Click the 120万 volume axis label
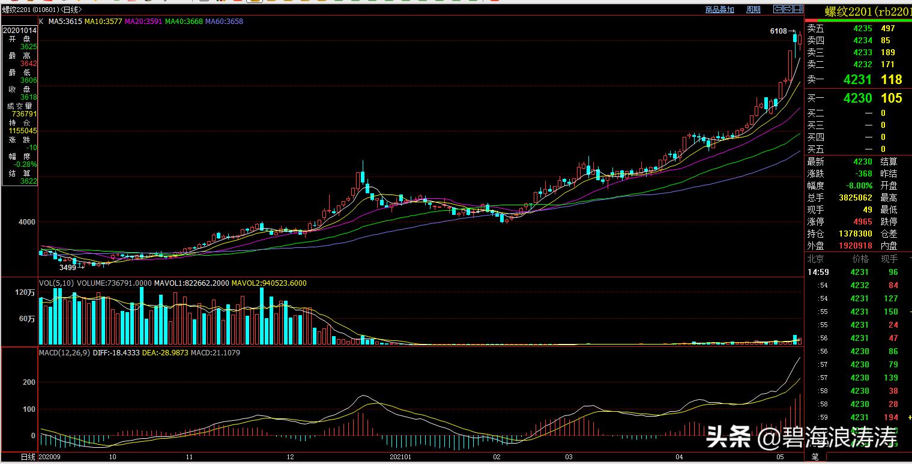The image size is (912, 464). (25, 292)
